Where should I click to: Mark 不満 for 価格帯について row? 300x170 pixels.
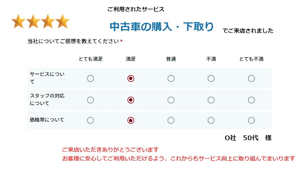coord(211,120)
